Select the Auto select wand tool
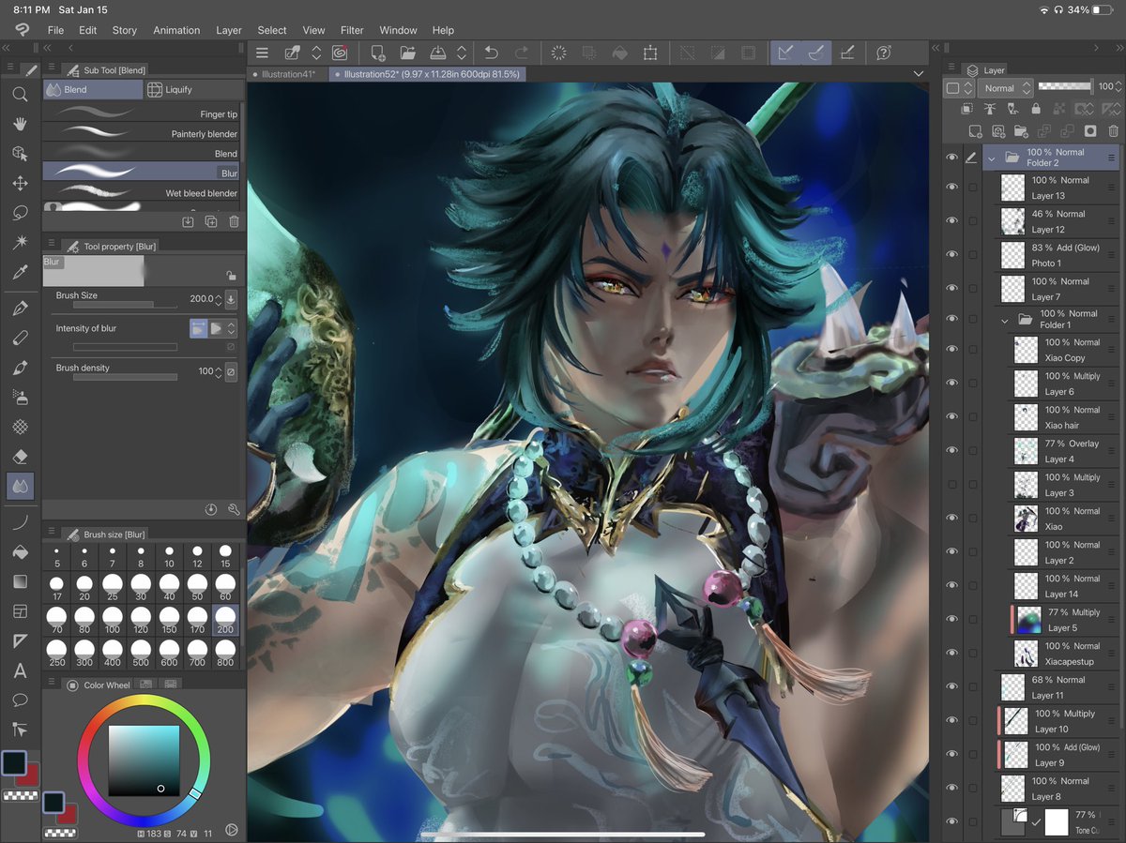This screenshot has width=1126, height=843. click(20, 243)
